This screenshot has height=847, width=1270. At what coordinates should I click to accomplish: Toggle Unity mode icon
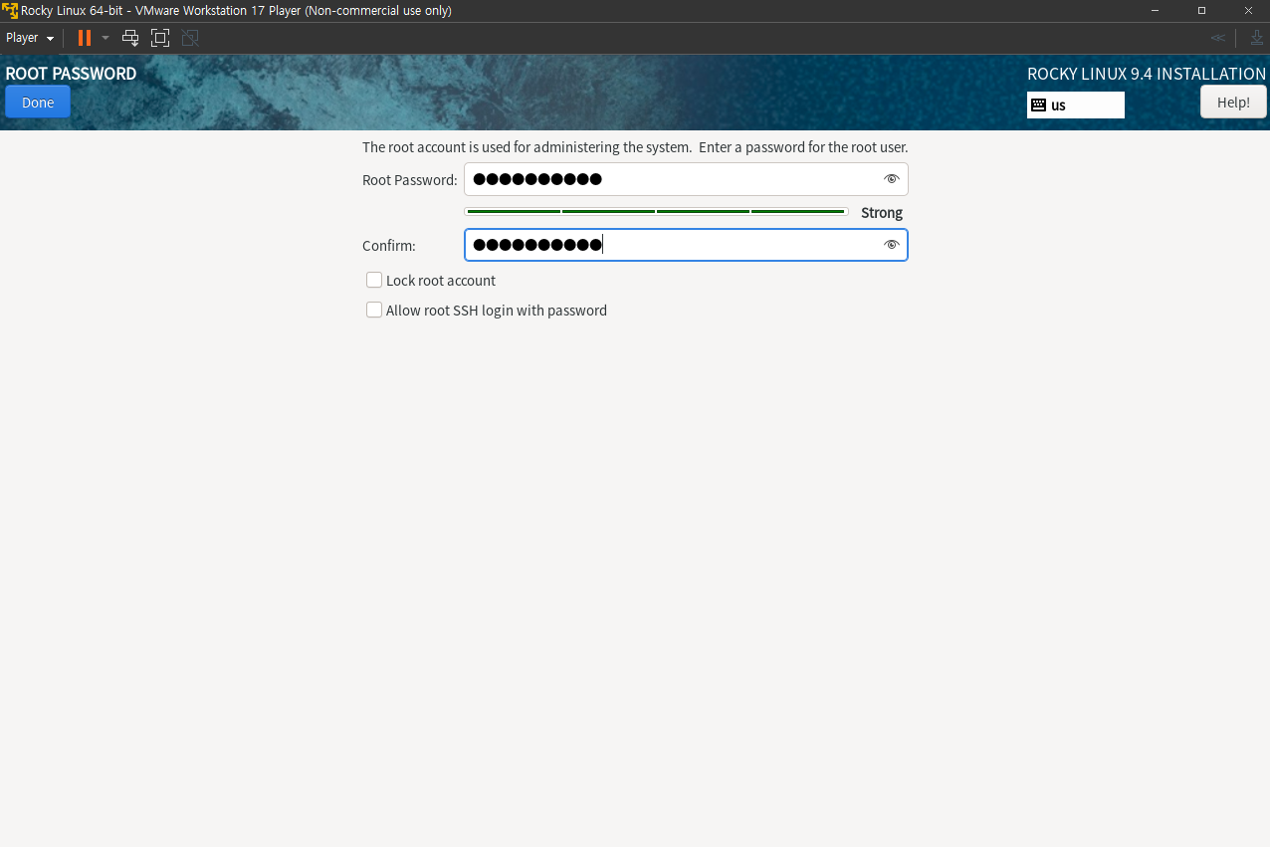(190, 38)
